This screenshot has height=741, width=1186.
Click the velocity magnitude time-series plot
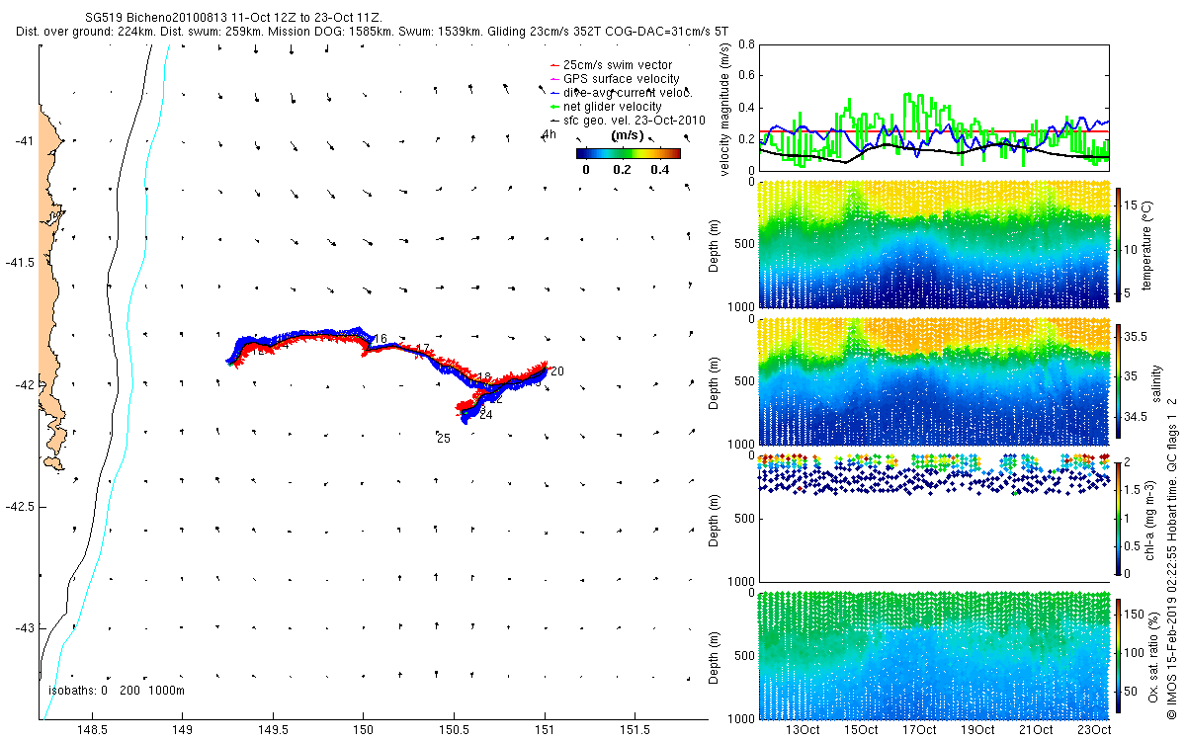point(934,107)
